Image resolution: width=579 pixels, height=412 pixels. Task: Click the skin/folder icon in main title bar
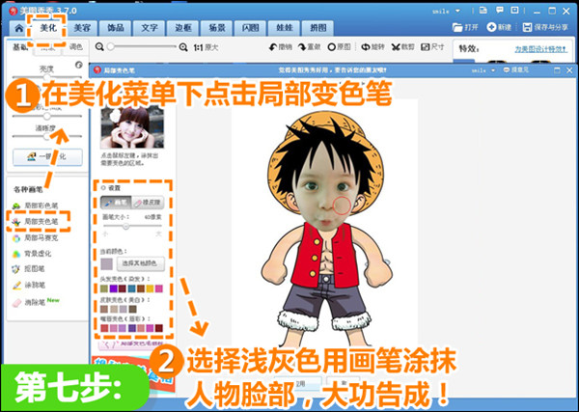[x=483, y=11]
